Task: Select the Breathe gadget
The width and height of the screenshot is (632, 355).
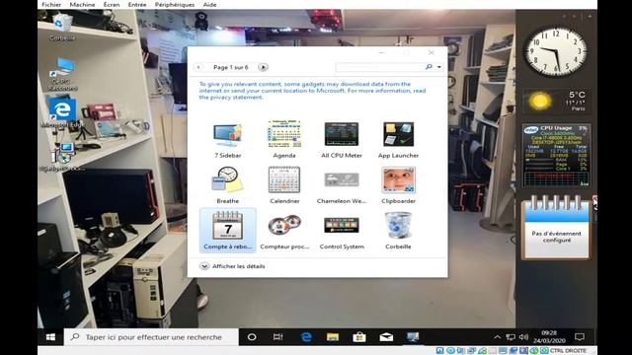Action: (228, 185)
